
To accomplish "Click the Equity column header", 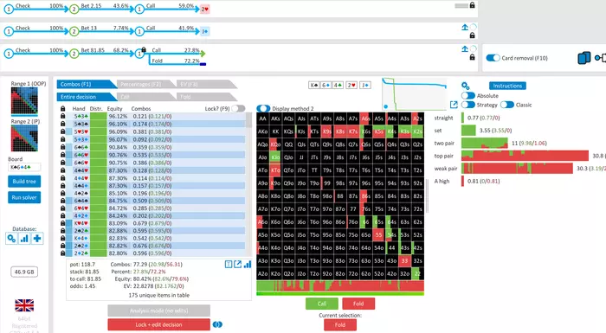I will coord(114,109).
